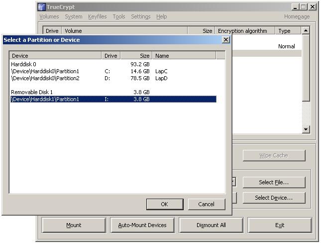Click the Normal type entry in main list
321x244 pixels.
pos(287,46)
